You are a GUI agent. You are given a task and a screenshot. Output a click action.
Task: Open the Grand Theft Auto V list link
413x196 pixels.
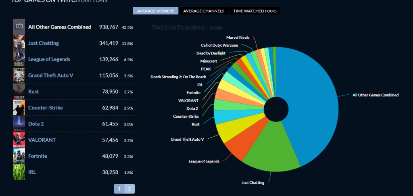click(50, 75)
